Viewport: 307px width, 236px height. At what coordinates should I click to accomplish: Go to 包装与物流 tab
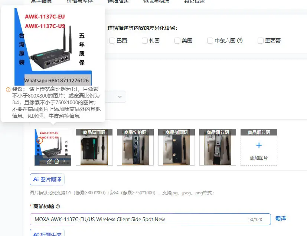click(156, 1)
